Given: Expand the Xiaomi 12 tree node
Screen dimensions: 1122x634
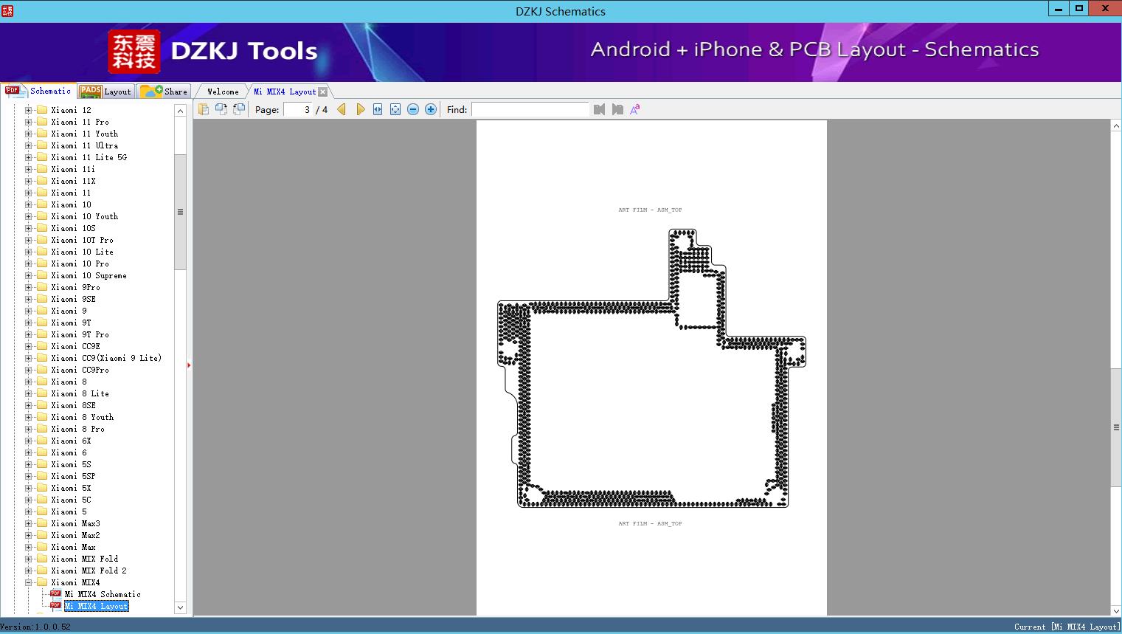Looking at the screenshot, I should pyautogui.click(x=28, y=110).
